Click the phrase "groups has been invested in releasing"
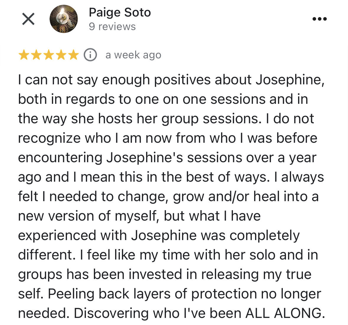This screenshot has width=348, height=325. 138,275
